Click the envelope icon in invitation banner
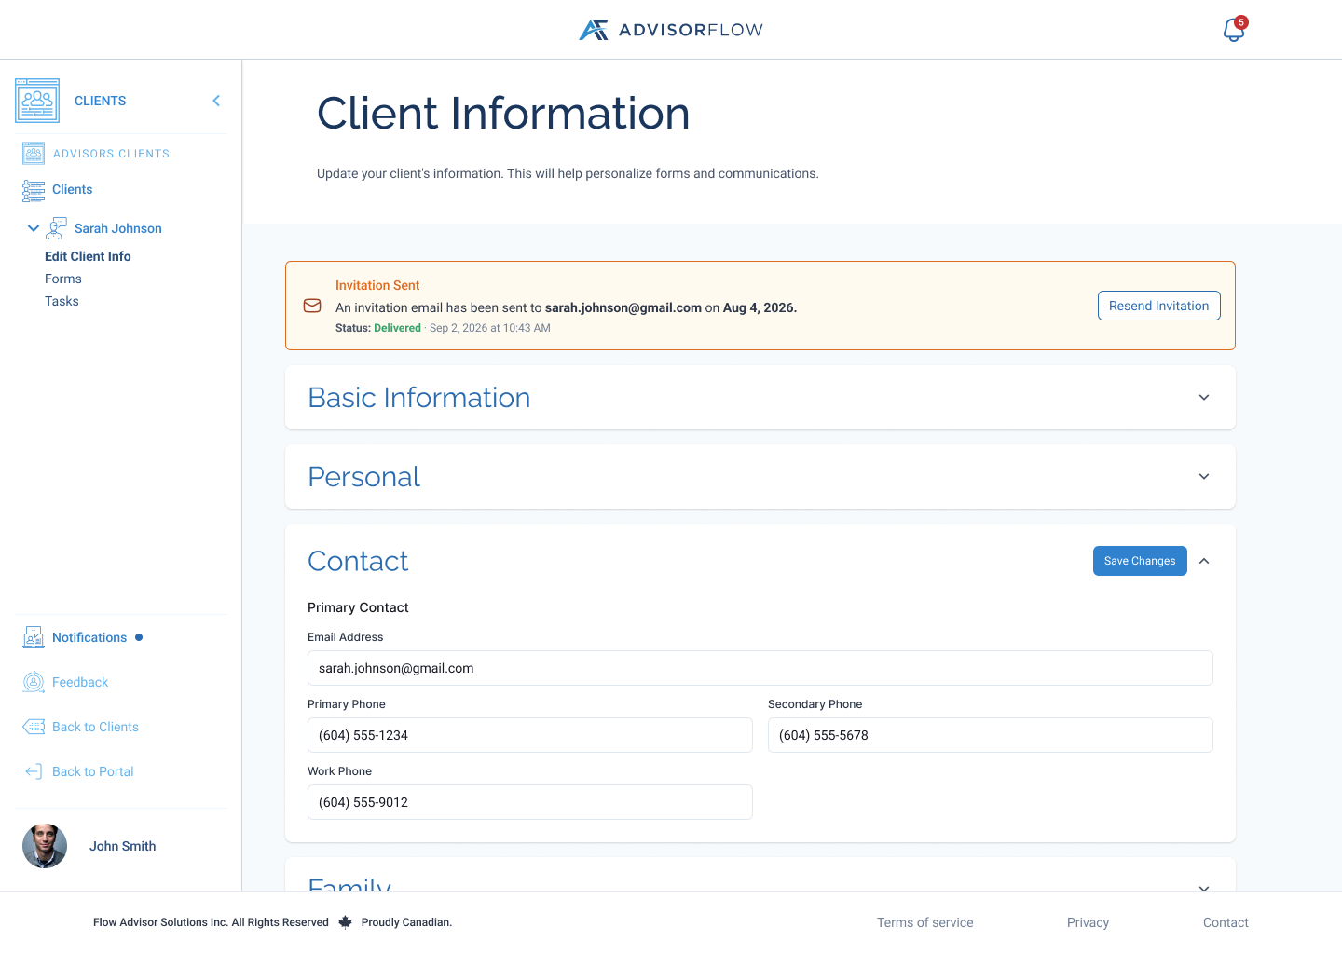Viewport: 1342px width, 954px height. point(312,306)
